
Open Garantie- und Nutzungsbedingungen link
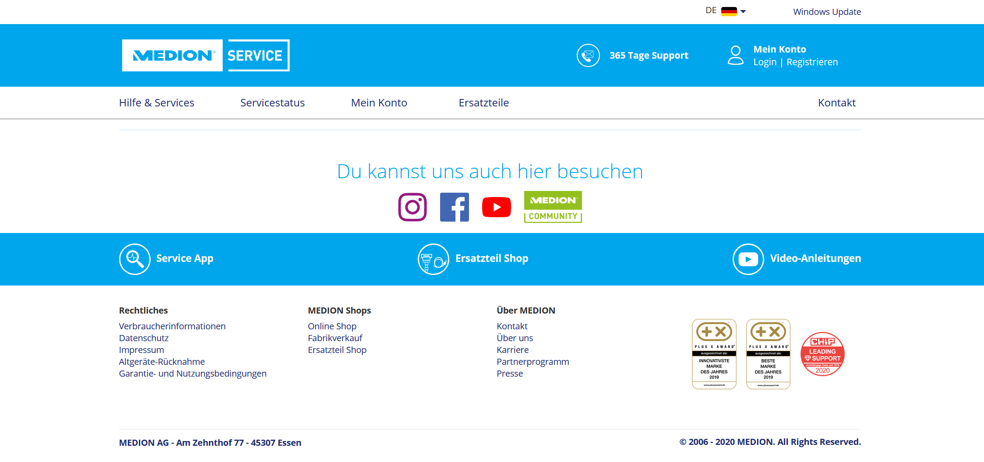pos(193,374)
